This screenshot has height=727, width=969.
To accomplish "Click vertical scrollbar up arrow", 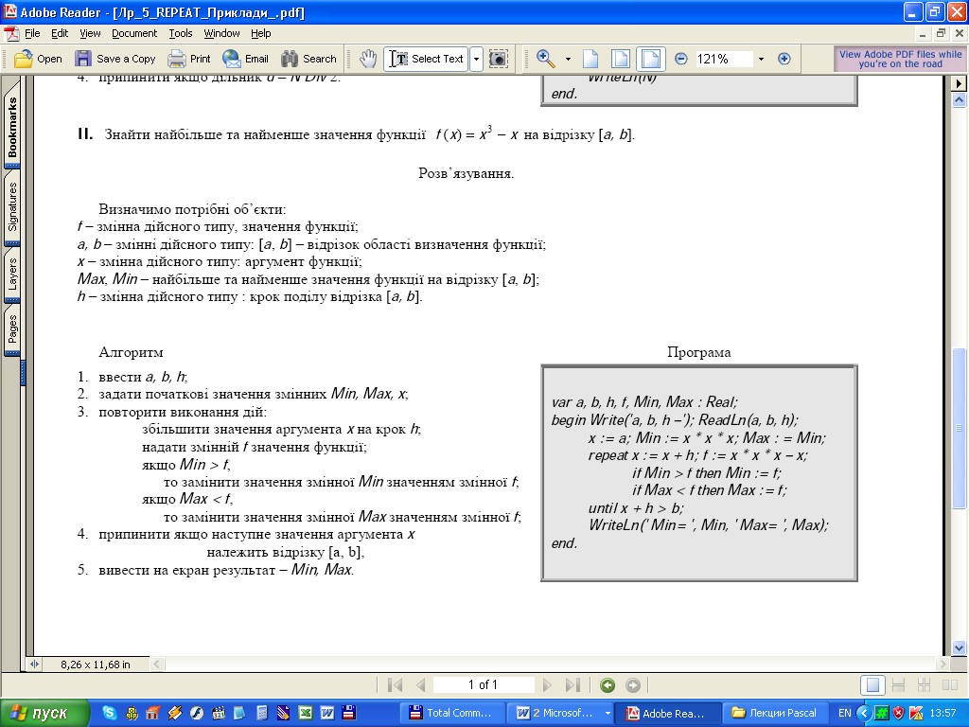I will point(960,98).
